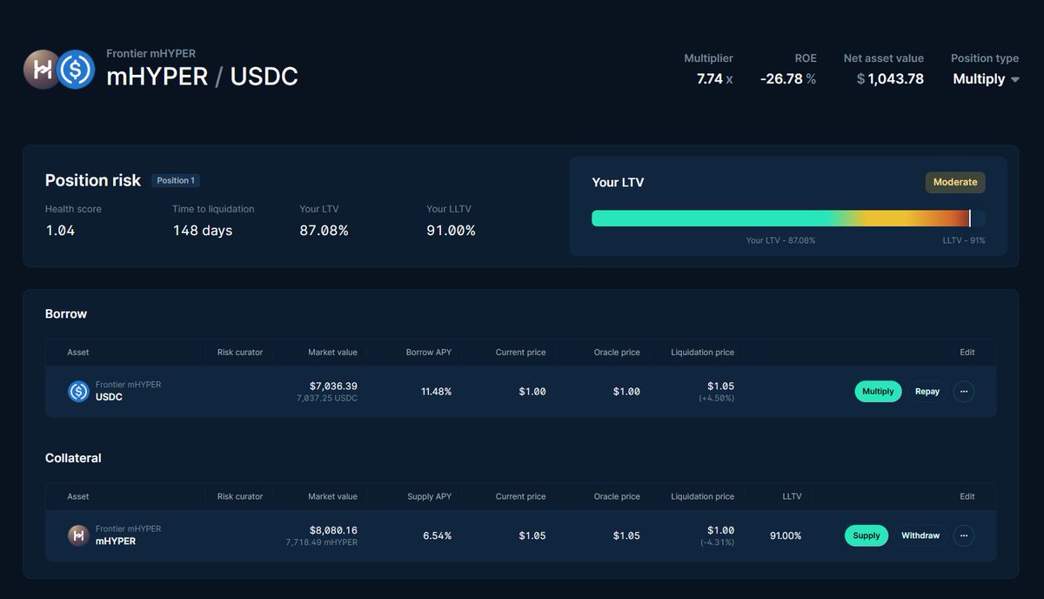Click the Repay button
This screenshot has width=1044, height=599.
927,392
